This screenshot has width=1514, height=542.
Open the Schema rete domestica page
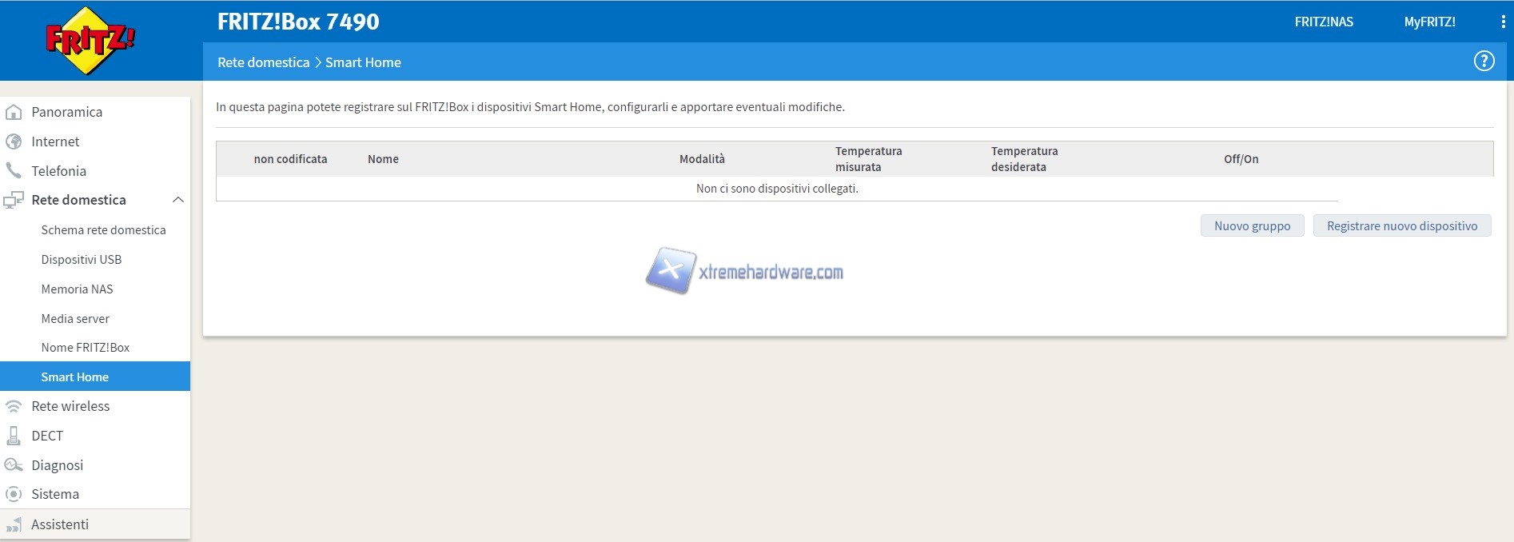click(x=103, y=230)
